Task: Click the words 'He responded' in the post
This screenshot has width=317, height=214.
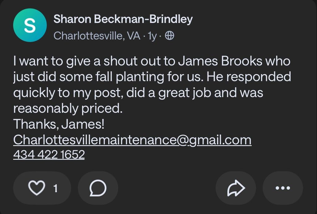Action: [x=249, y=77]
